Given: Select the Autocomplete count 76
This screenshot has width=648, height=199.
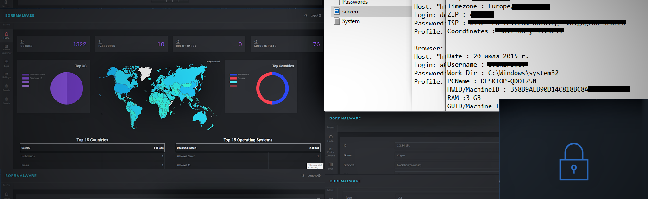Looking at the screenshot, I should click(316, 44).
